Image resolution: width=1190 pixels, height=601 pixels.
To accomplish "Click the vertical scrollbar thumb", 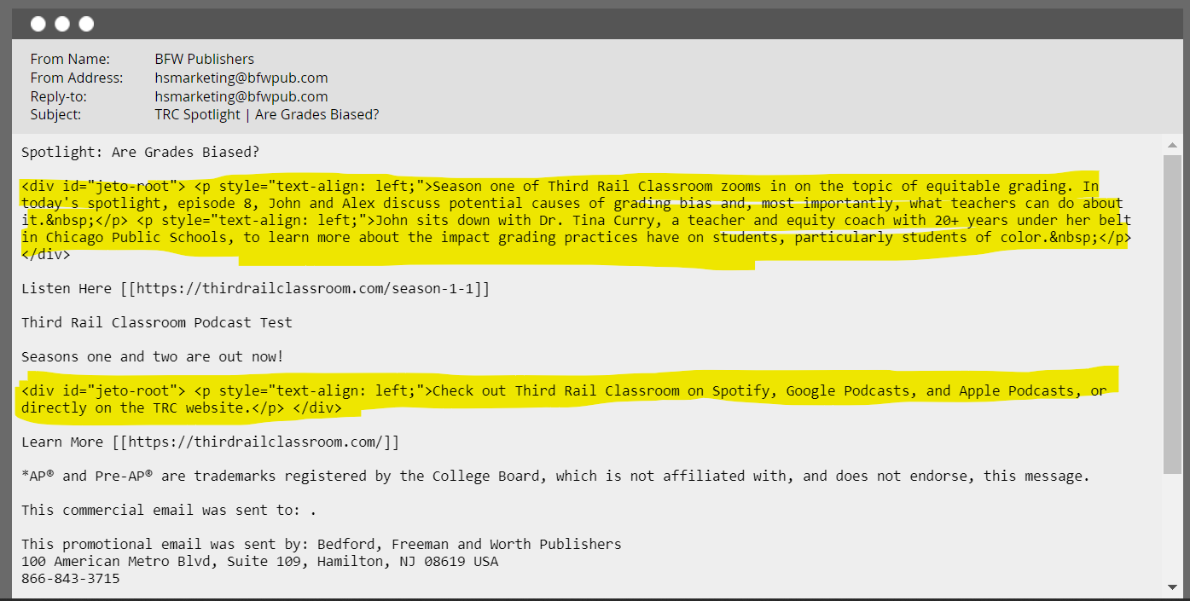I will [x=1173, y=315].
